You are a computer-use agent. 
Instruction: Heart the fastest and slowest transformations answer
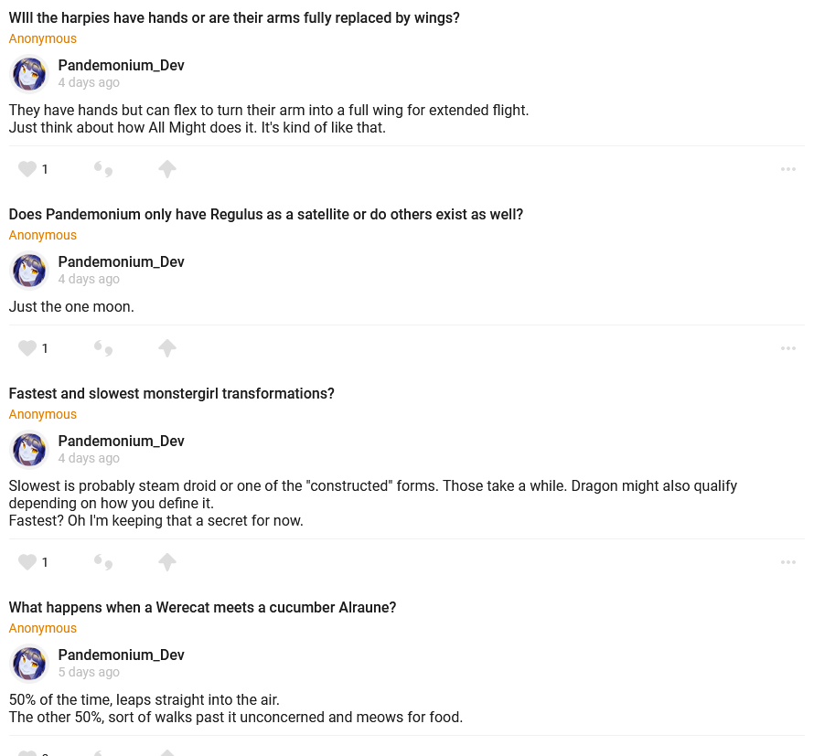pos(27,562)
